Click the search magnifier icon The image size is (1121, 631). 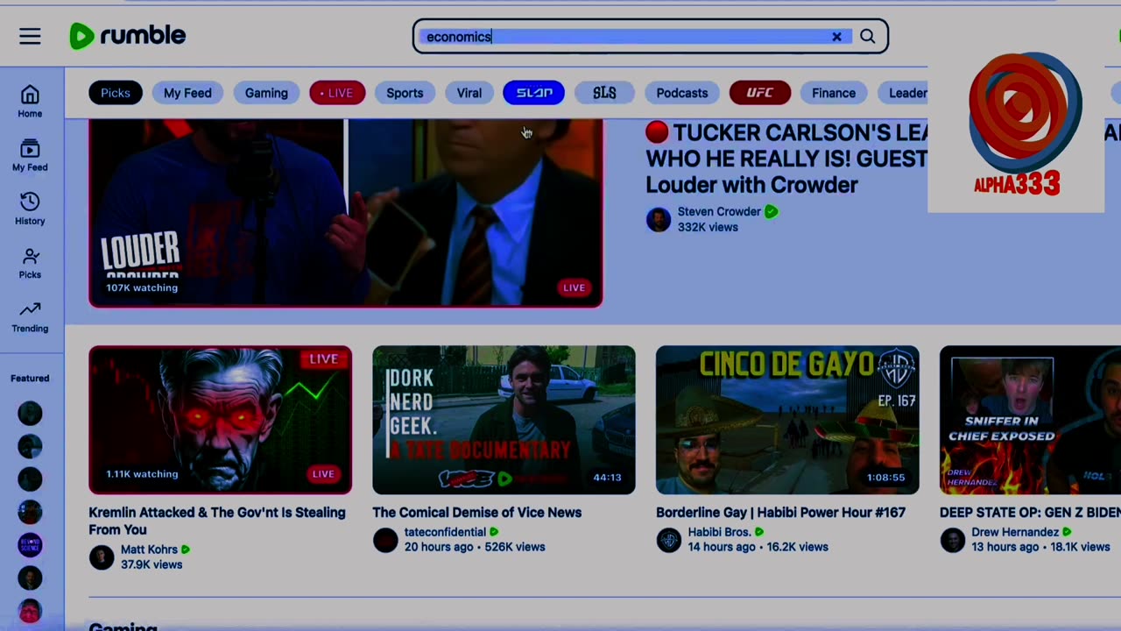867,37
